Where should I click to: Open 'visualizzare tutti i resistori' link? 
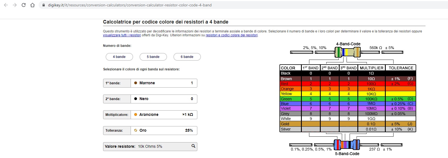pyautogui.click(x=122, y=35)
